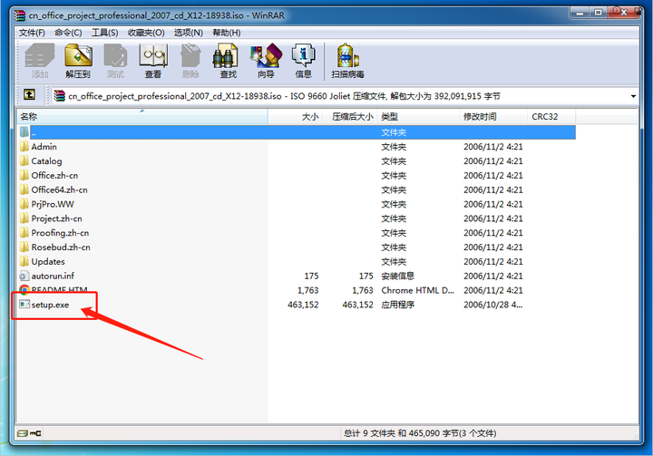Click the 解压到 (Extract to) toolbar icon
This screenshot has height=456, width=653.
pyautogui.click(x=78, y=61)
